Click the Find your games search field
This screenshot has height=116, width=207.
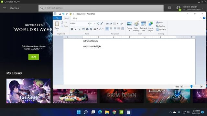point(101,8)
